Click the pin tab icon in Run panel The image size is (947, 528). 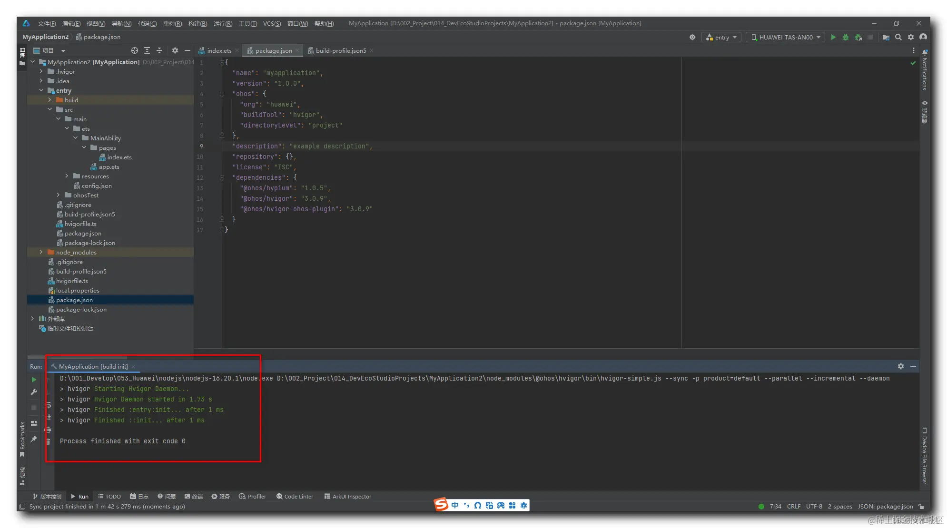pyautogui.click(x=34, y=439)
